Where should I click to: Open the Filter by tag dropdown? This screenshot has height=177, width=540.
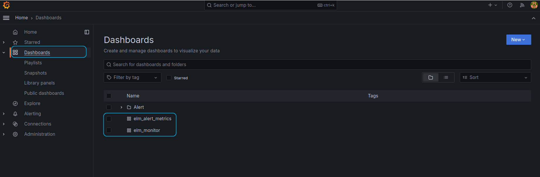[x=132, y=78]
